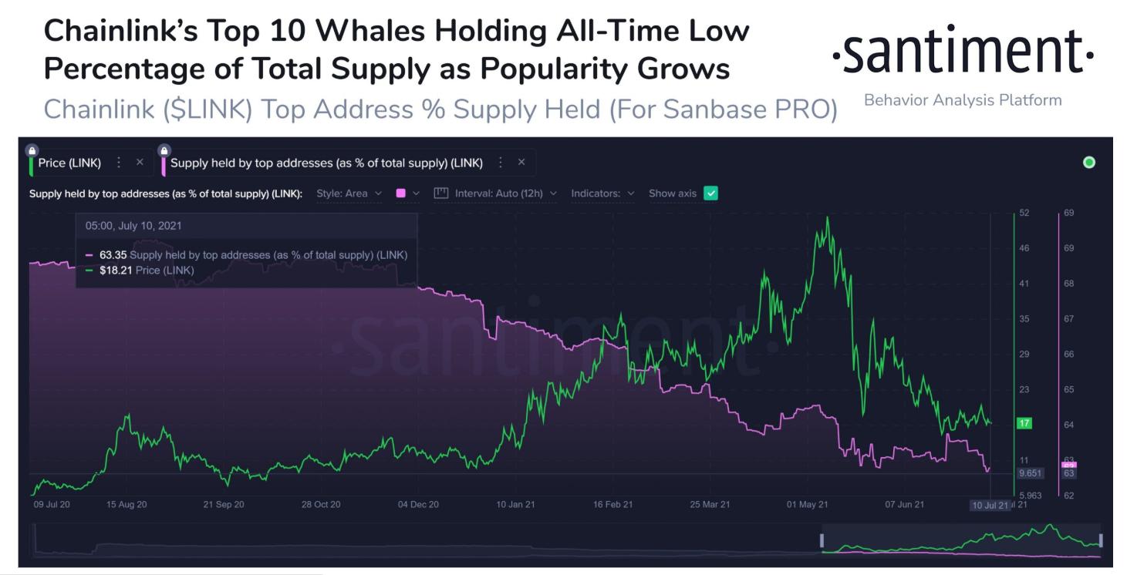Click the green status indicator dot
Image resolution: width=1127 pixels, height=575 pixels.
coord(1088,162)
